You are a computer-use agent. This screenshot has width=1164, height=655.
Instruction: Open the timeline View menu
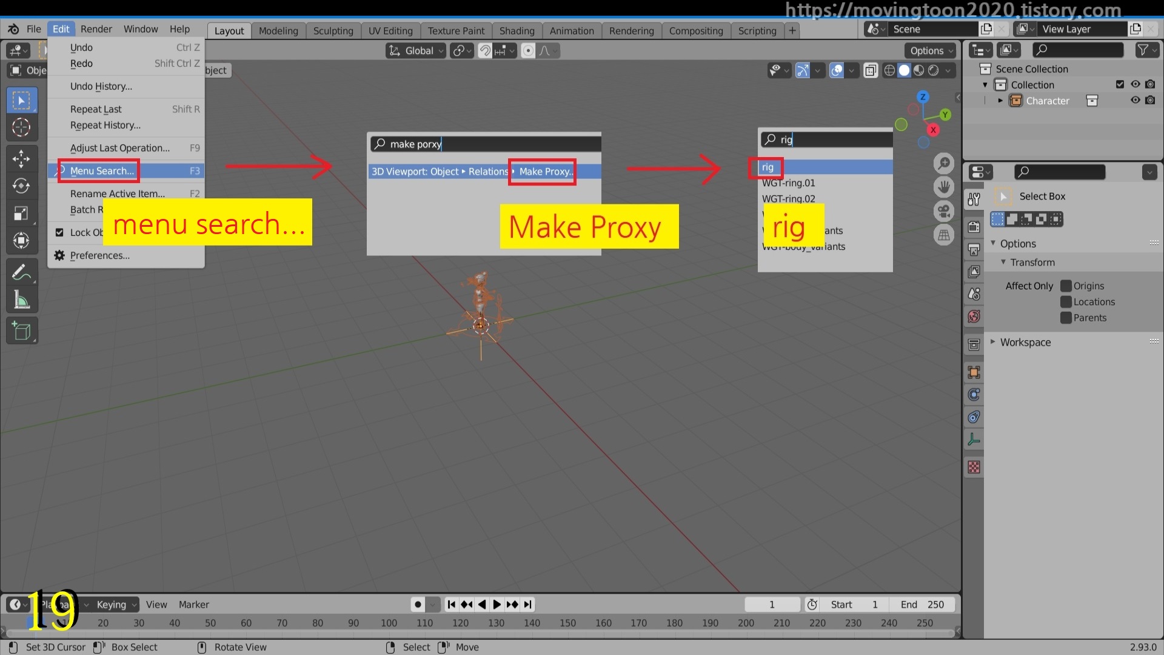pyautogui.click(x=156, y=605)
